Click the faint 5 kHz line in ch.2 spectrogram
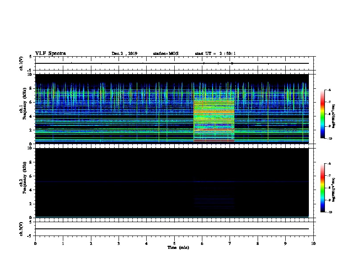Viewport: 353px width, 273px height. [172, 182]
